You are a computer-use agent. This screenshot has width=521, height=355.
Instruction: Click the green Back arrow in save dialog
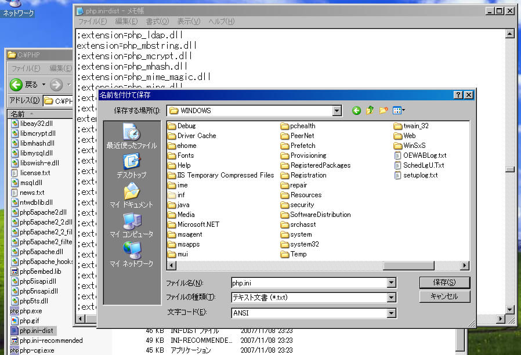tap(356, 110)
